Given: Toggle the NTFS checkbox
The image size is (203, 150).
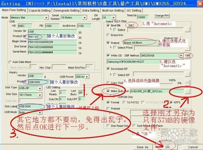Looking at the screenshot, I should tap(171, 102).
